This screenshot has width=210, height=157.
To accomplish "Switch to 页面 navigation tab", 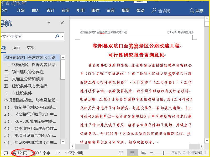I will click(x=16, y=48).
